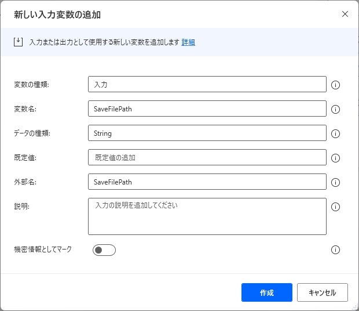Open the 詳細 link
The image size is (359, 311).
tap(188, 42)
